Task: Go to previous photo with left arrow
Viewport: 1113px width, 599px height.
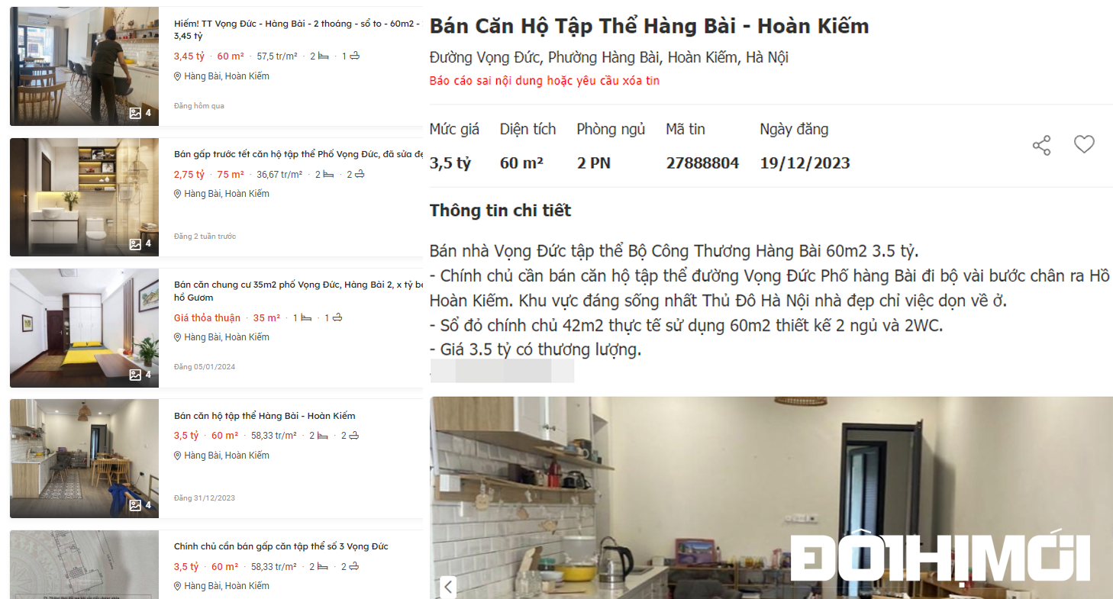Action: pyautogui.click(x=448, y=587)
